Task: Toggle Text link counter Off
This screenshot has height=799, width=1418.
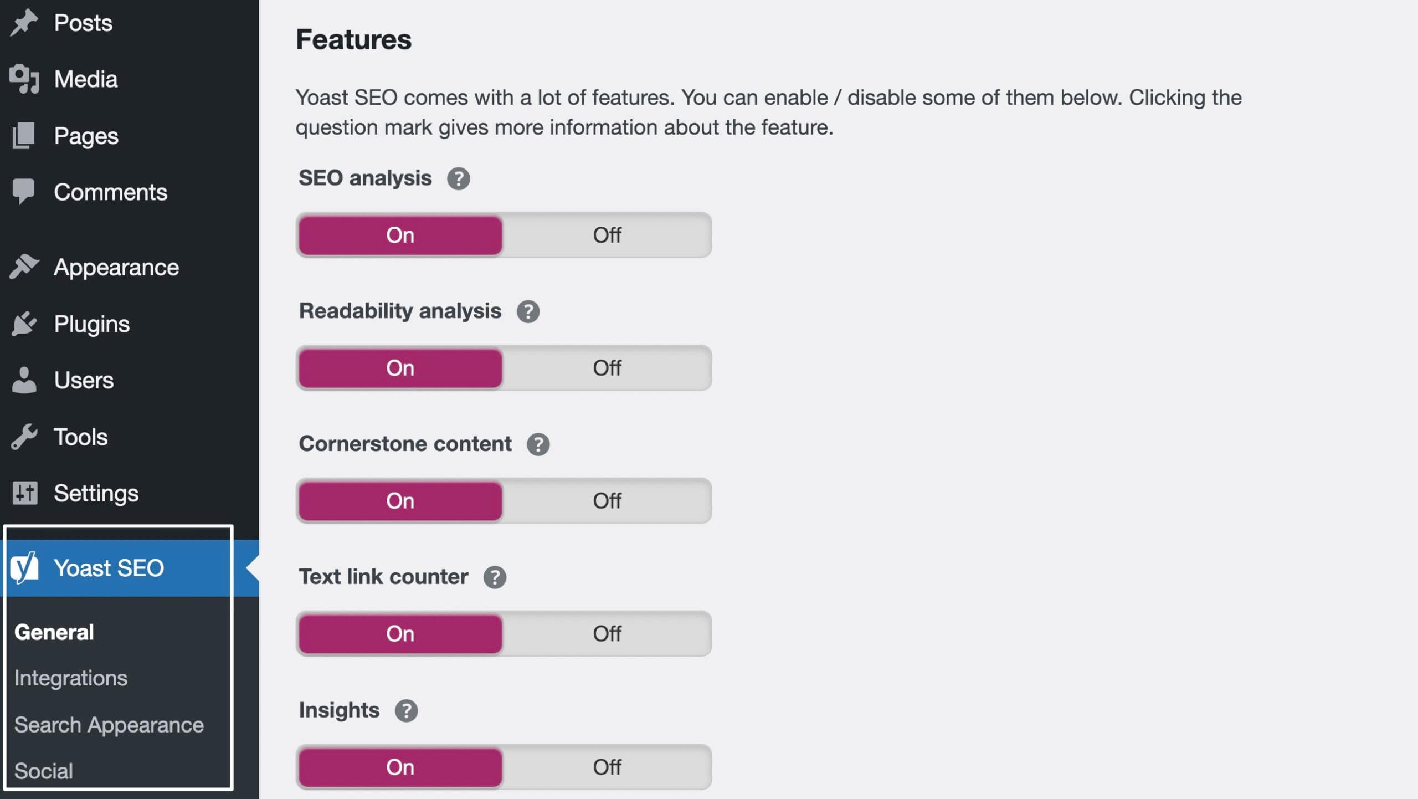Action: (x=607, y=634)
